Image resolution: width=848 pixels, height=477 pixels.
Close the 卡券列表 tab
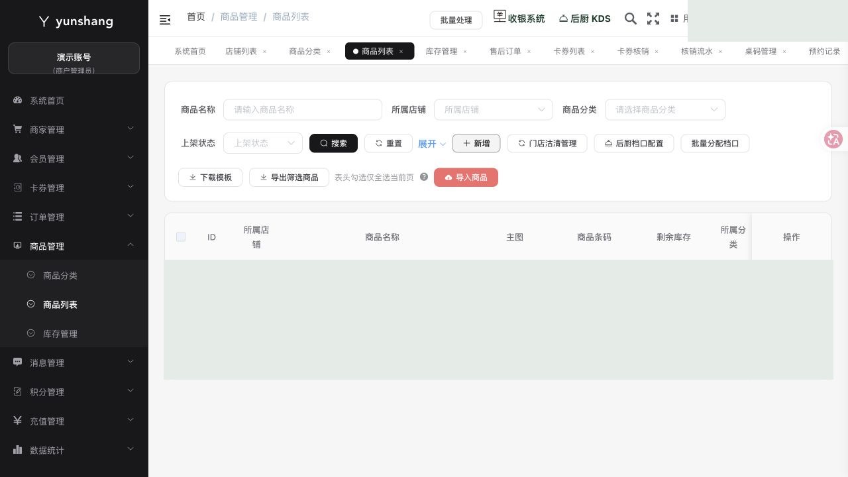[x=593, y=52]
